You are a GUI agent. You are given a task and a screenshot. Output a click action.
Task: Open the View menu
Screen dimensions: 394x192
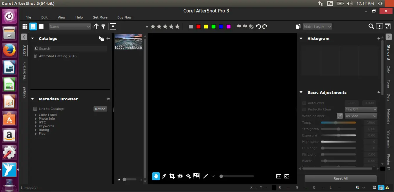click(x=61, y=17)
